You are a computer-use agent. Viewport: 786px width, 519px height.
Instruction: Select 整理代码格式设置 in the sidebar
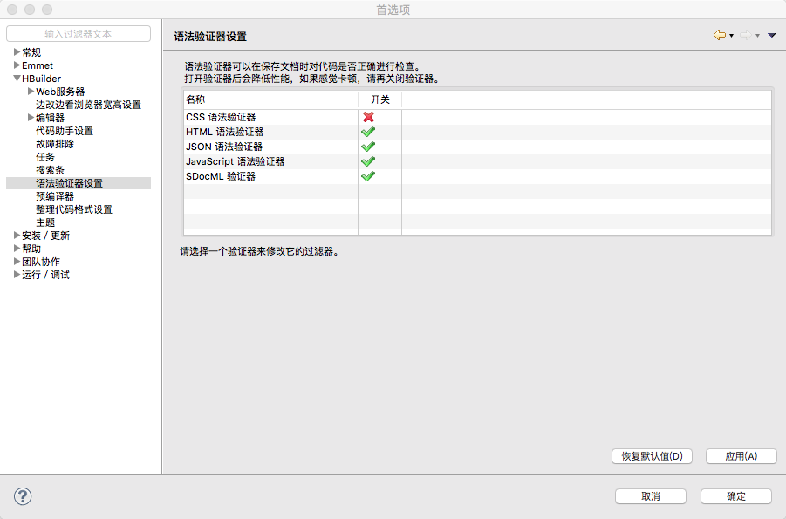click(x=73, y=209)
